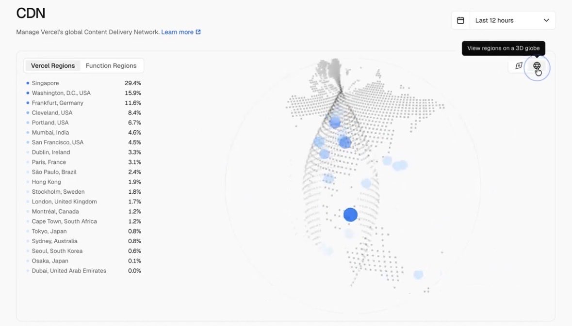Select the Vercel Regions tab

(x=53, y=65)
